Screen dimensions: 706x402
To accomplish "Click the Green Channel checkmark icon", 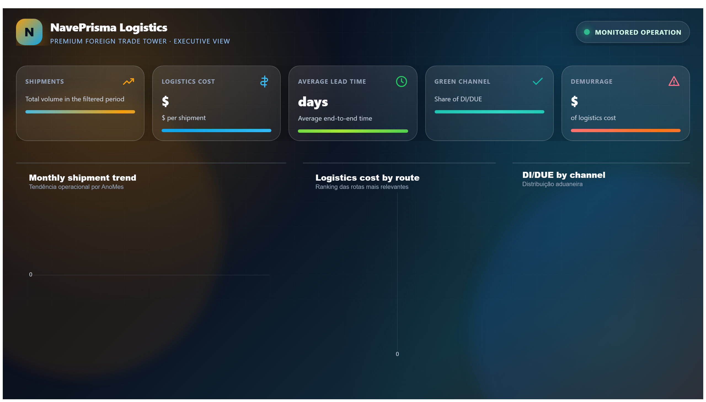I will (x=537, y=81).
